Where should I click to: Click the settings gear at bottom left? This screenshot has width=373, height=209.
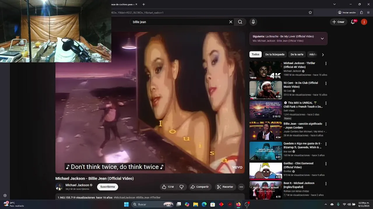pyautogui.click(x=5, y=196)
